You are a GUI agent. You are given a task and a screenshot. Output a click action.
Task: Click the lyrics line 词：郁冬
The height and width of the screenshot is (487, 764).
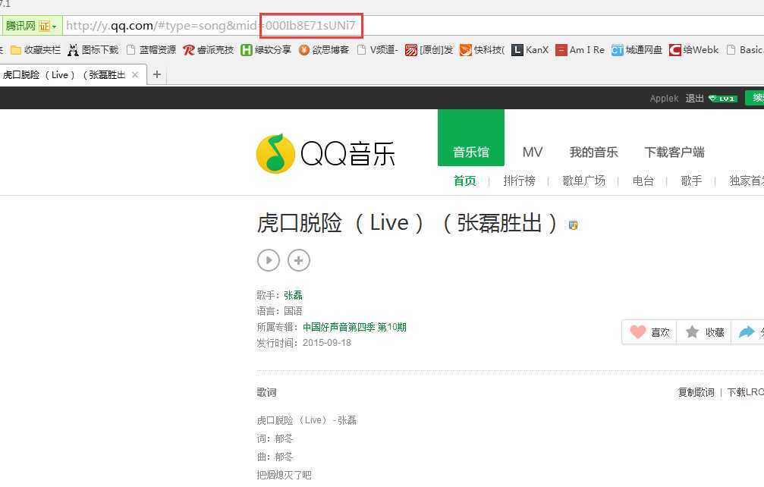[x=275, y=438]
